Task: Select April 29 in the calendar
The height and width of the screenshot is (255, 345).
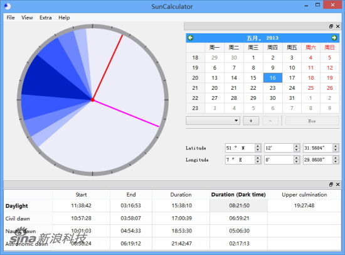Action: (x=215, y=58)
